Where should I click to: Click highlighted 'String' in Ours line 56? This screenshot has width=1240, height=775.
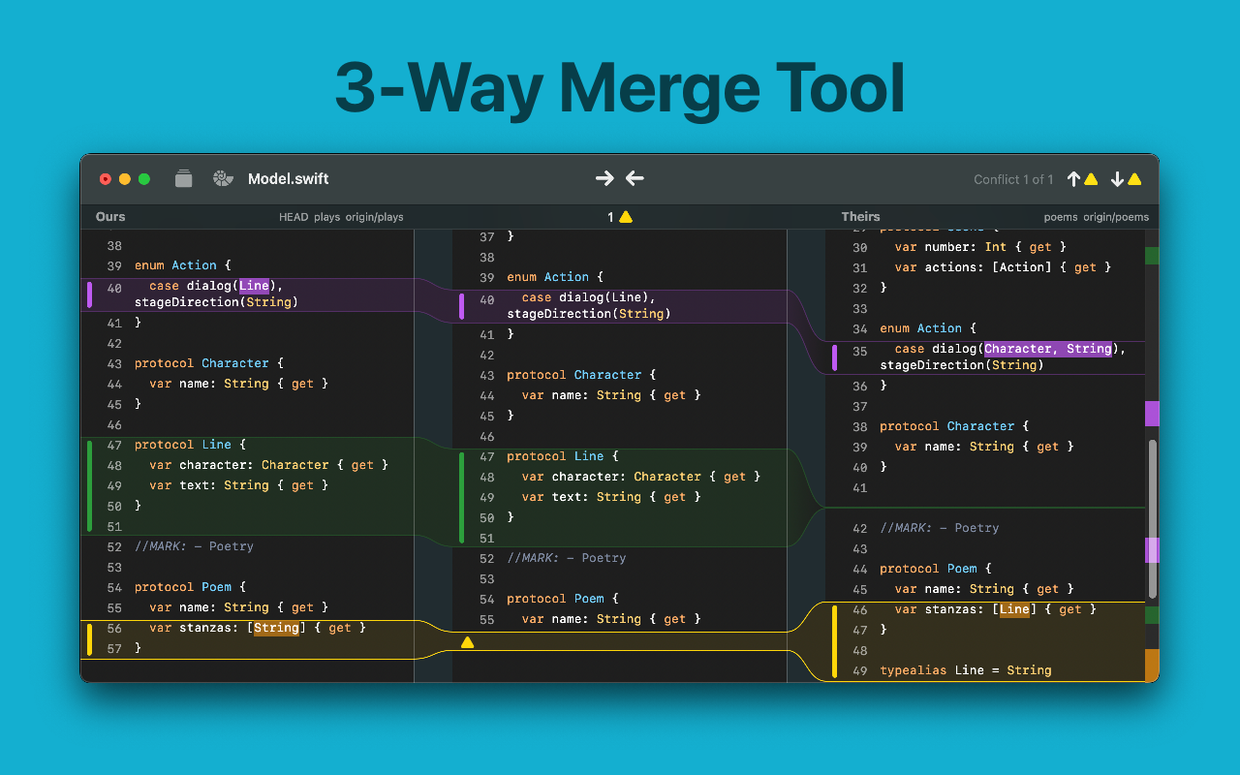click(276, 628)
